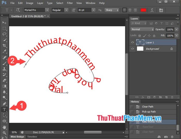
Task: Open the Myriad Pro font family dropdown
Action: click(x=47, y=10)
